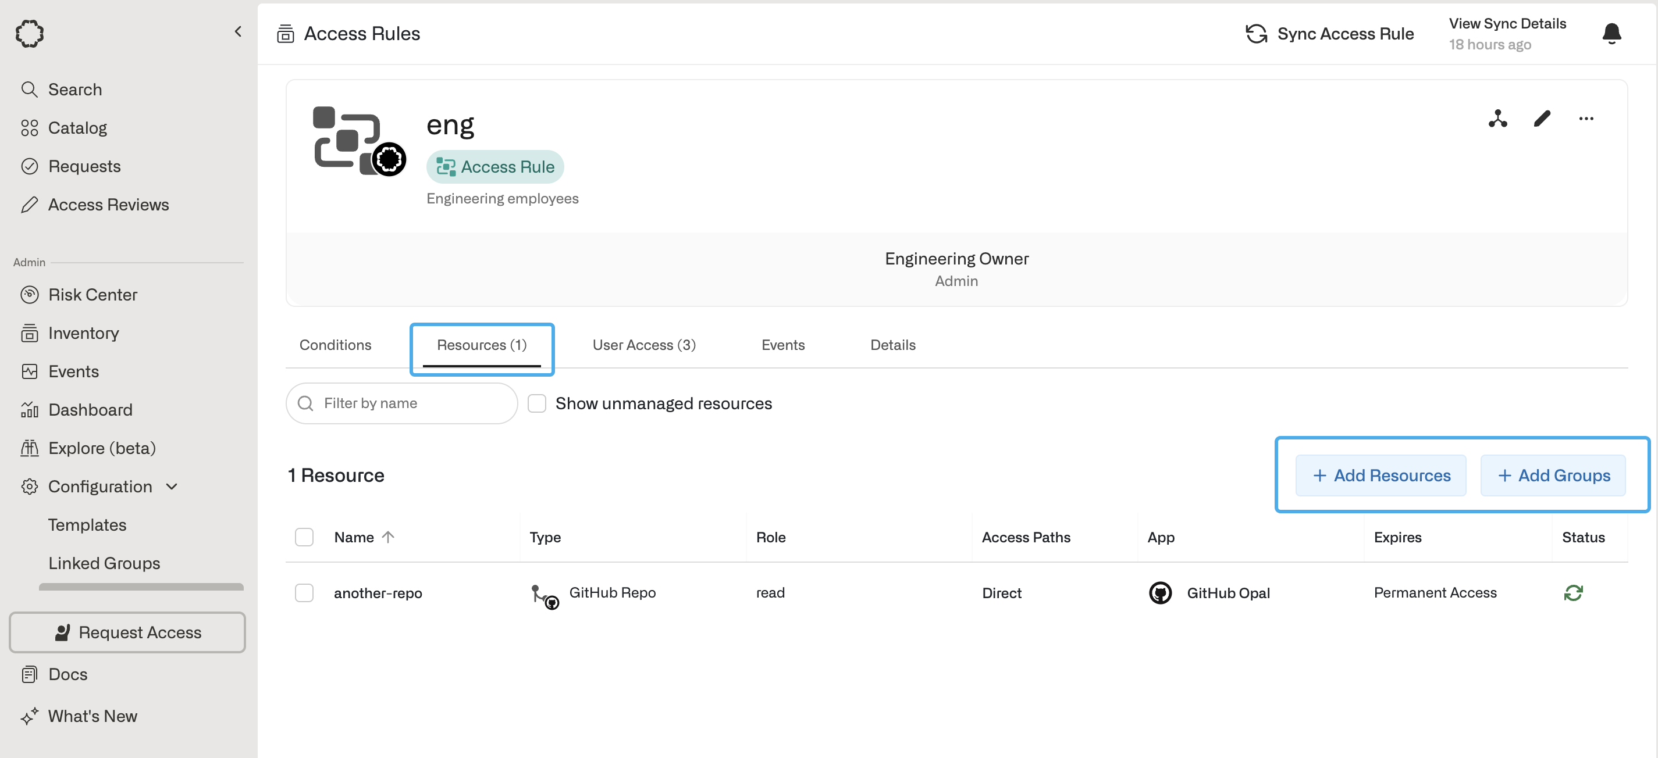The image size is (1658, 758).
Task: Click the green sync status icon for another-repo
Action: pyautogui.click(x=1572, y=592)
